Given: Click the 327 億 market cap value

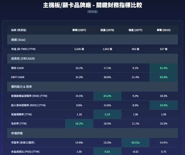Looking at the screenshot, I should (164, 49).
